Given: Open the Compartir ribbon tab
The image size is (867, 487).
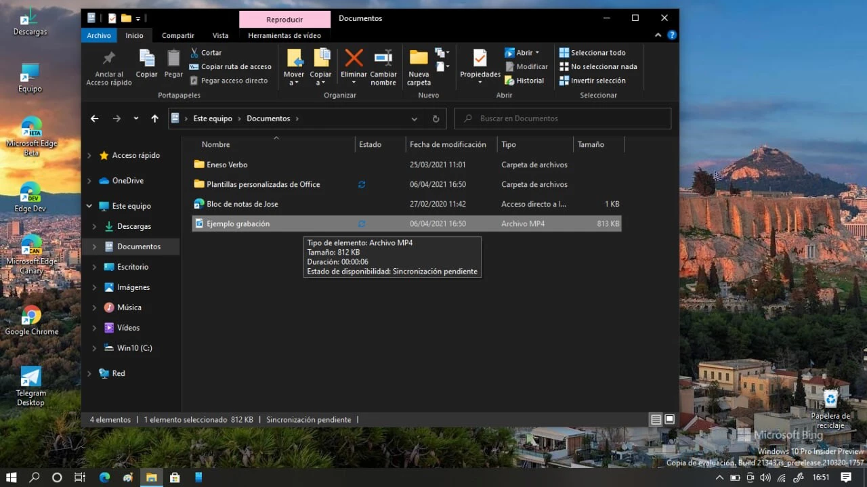Looking at the screenshot, I should 178,36.
